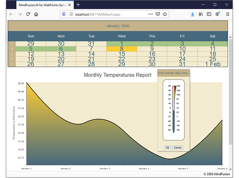The image size is (239, 178).
Task: Select the Sun column header
Action: 31,36
